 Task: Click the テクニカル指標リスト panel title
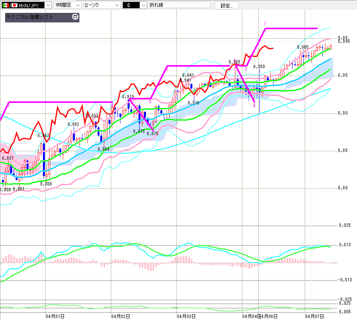(x=30, y=17)
